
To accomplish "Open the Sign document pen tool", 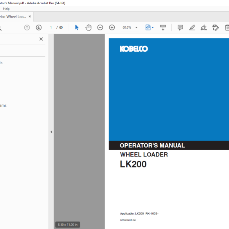I will tap(204, 27).
